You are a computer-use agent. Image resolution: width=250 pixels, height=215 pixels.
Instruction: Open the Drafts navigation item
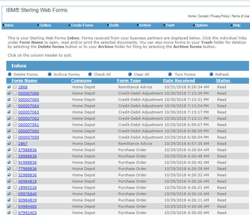pos(113,25)
